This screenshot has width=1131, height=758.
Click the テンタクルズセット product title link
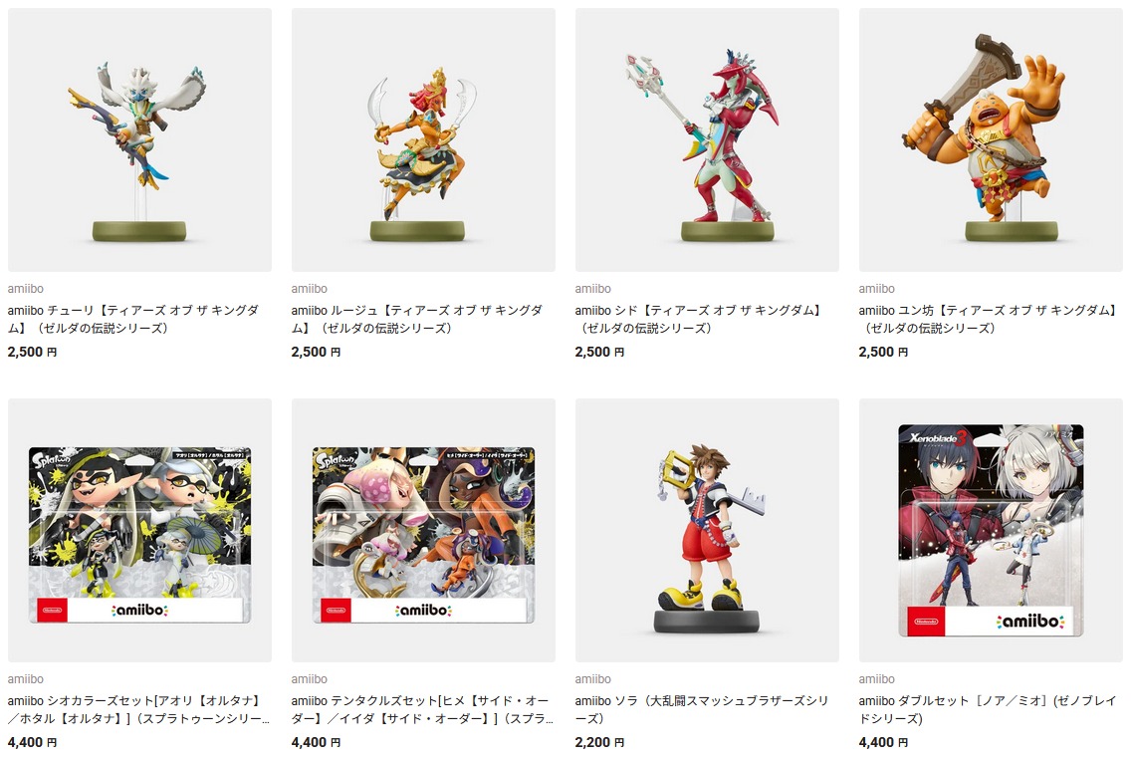coord(423,709)
